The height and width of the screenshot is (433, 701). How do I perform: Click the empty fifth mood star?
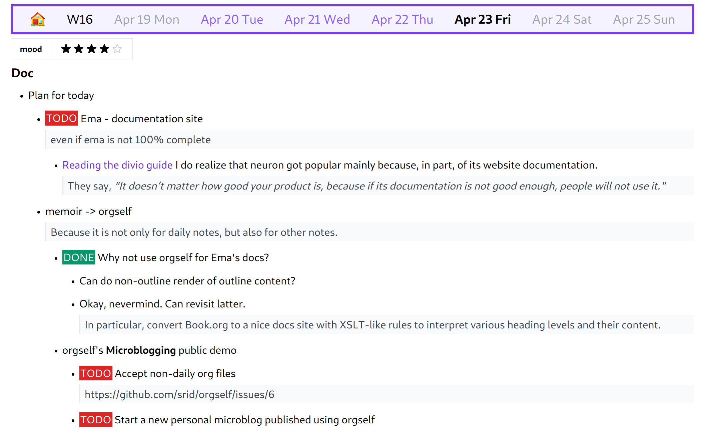pos(117,49)
